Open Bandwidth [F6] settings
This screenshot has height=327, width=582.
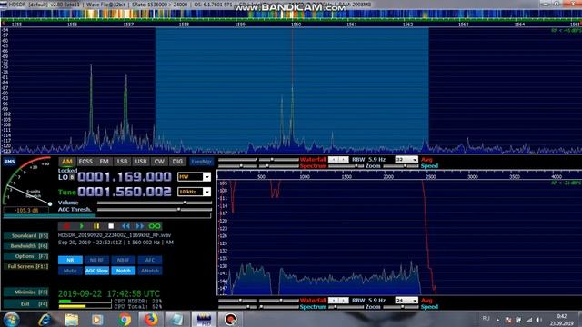[x=26, y=246]
